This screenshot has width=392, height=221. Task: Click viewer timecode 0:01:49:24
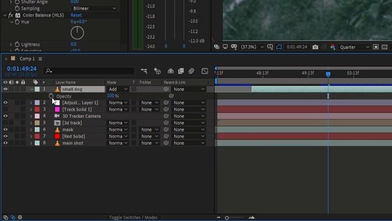pos(296,47)
